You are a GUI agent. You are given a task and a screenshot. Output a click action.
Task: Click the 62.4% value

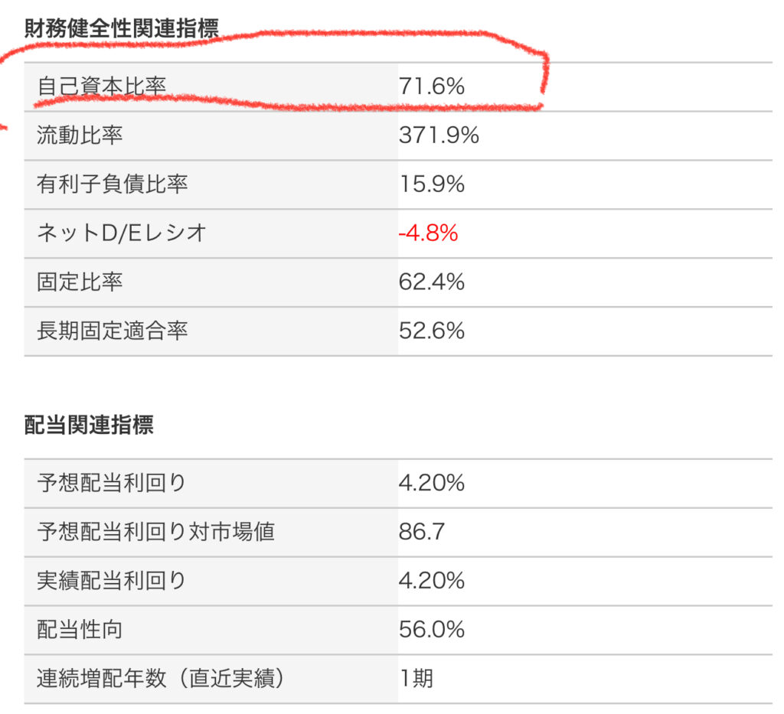tap(432, 282)
